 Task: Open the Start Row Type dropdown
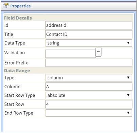pos(89,95)
